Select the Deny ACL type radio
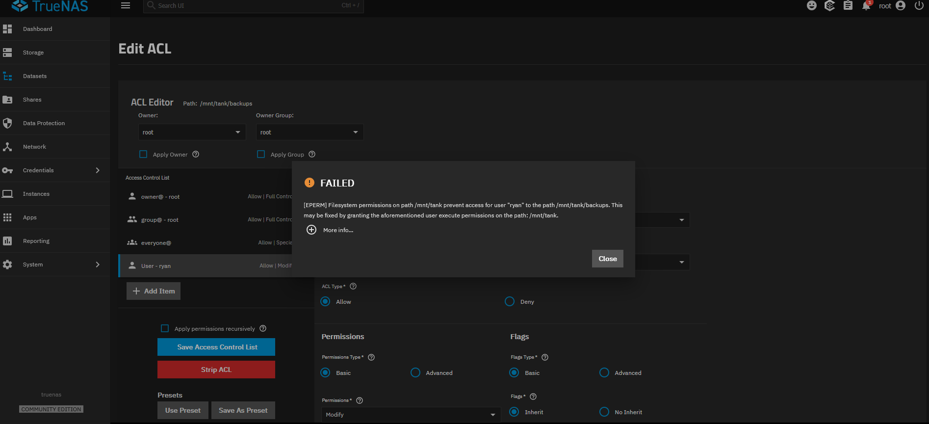Image resolution: width=929 pixels, height=424 pixels. click(510, 301)
